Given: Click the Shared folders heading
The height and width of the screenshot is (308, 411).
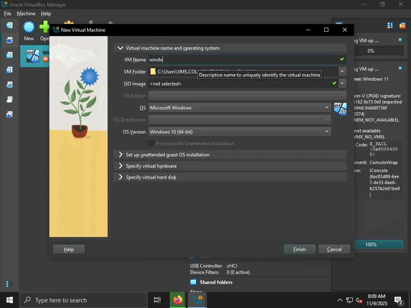Looking at the screenshot, I should [216, 282].
